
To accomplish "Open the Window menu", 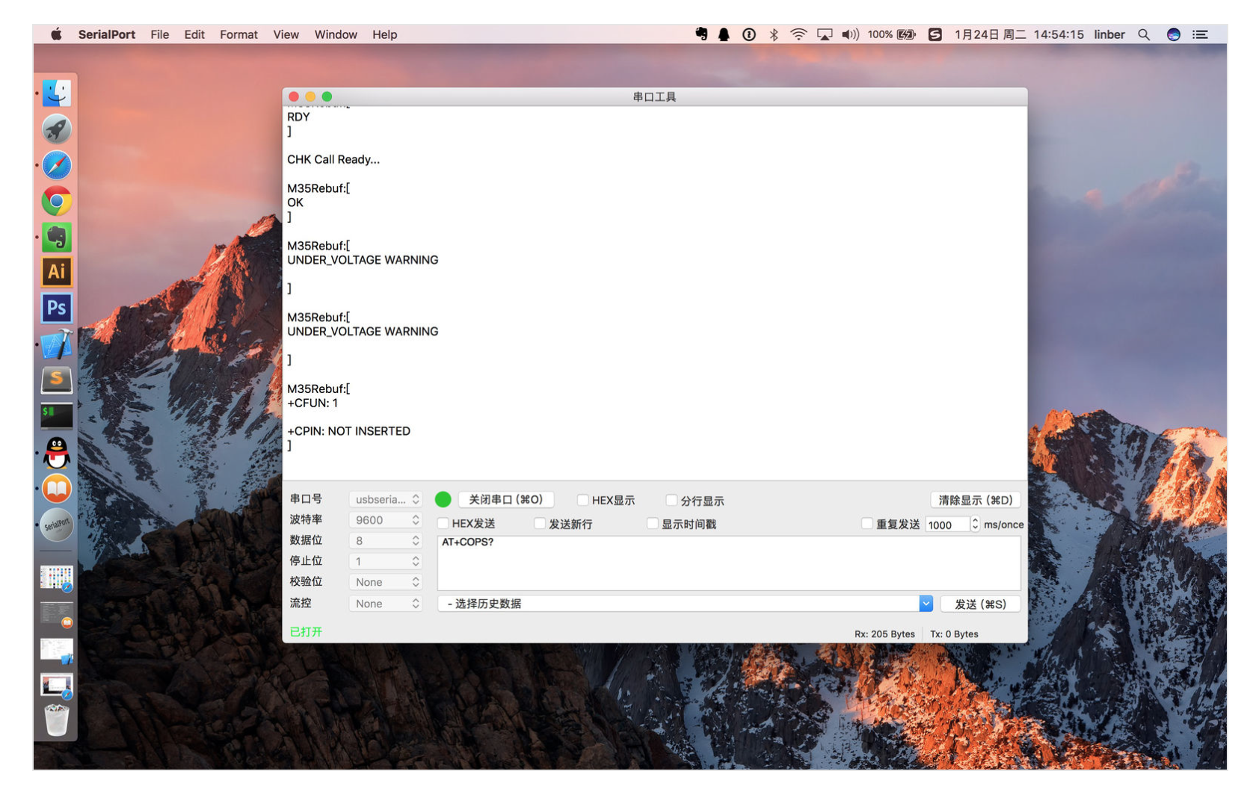I will click(336, 34).
